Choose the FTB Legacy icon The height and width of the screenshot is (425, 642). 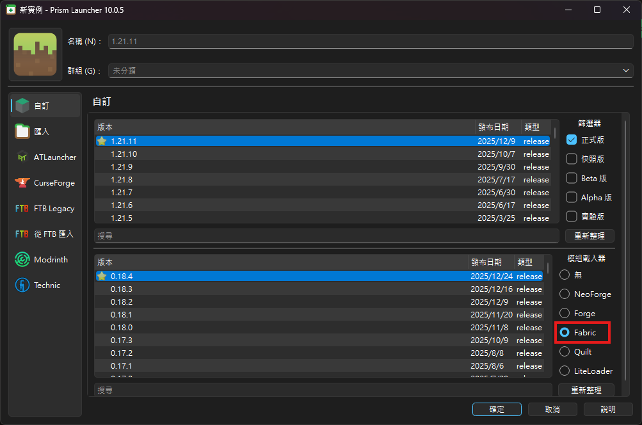(22, 209)
